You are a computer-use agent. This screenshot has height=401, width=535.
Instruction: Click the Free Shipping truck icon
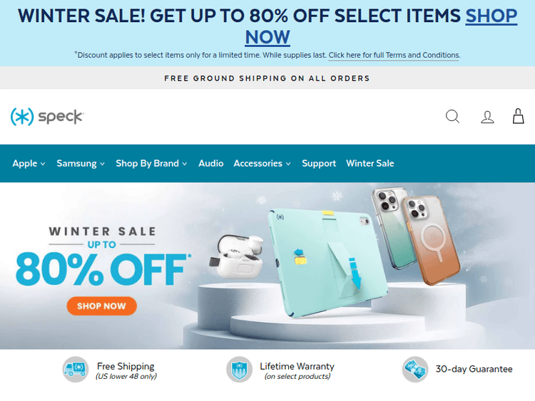click(76, 370)
